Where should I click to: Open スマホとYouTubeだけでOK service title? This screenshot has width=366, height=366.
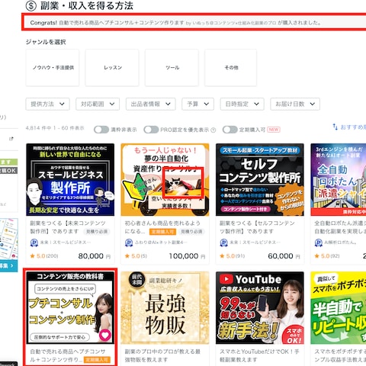(259, 355)
